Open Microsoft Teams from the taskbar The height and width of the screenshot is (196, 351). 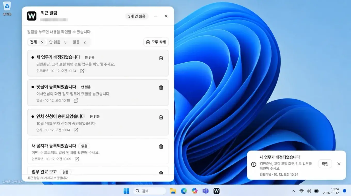[x=205, y=191]
